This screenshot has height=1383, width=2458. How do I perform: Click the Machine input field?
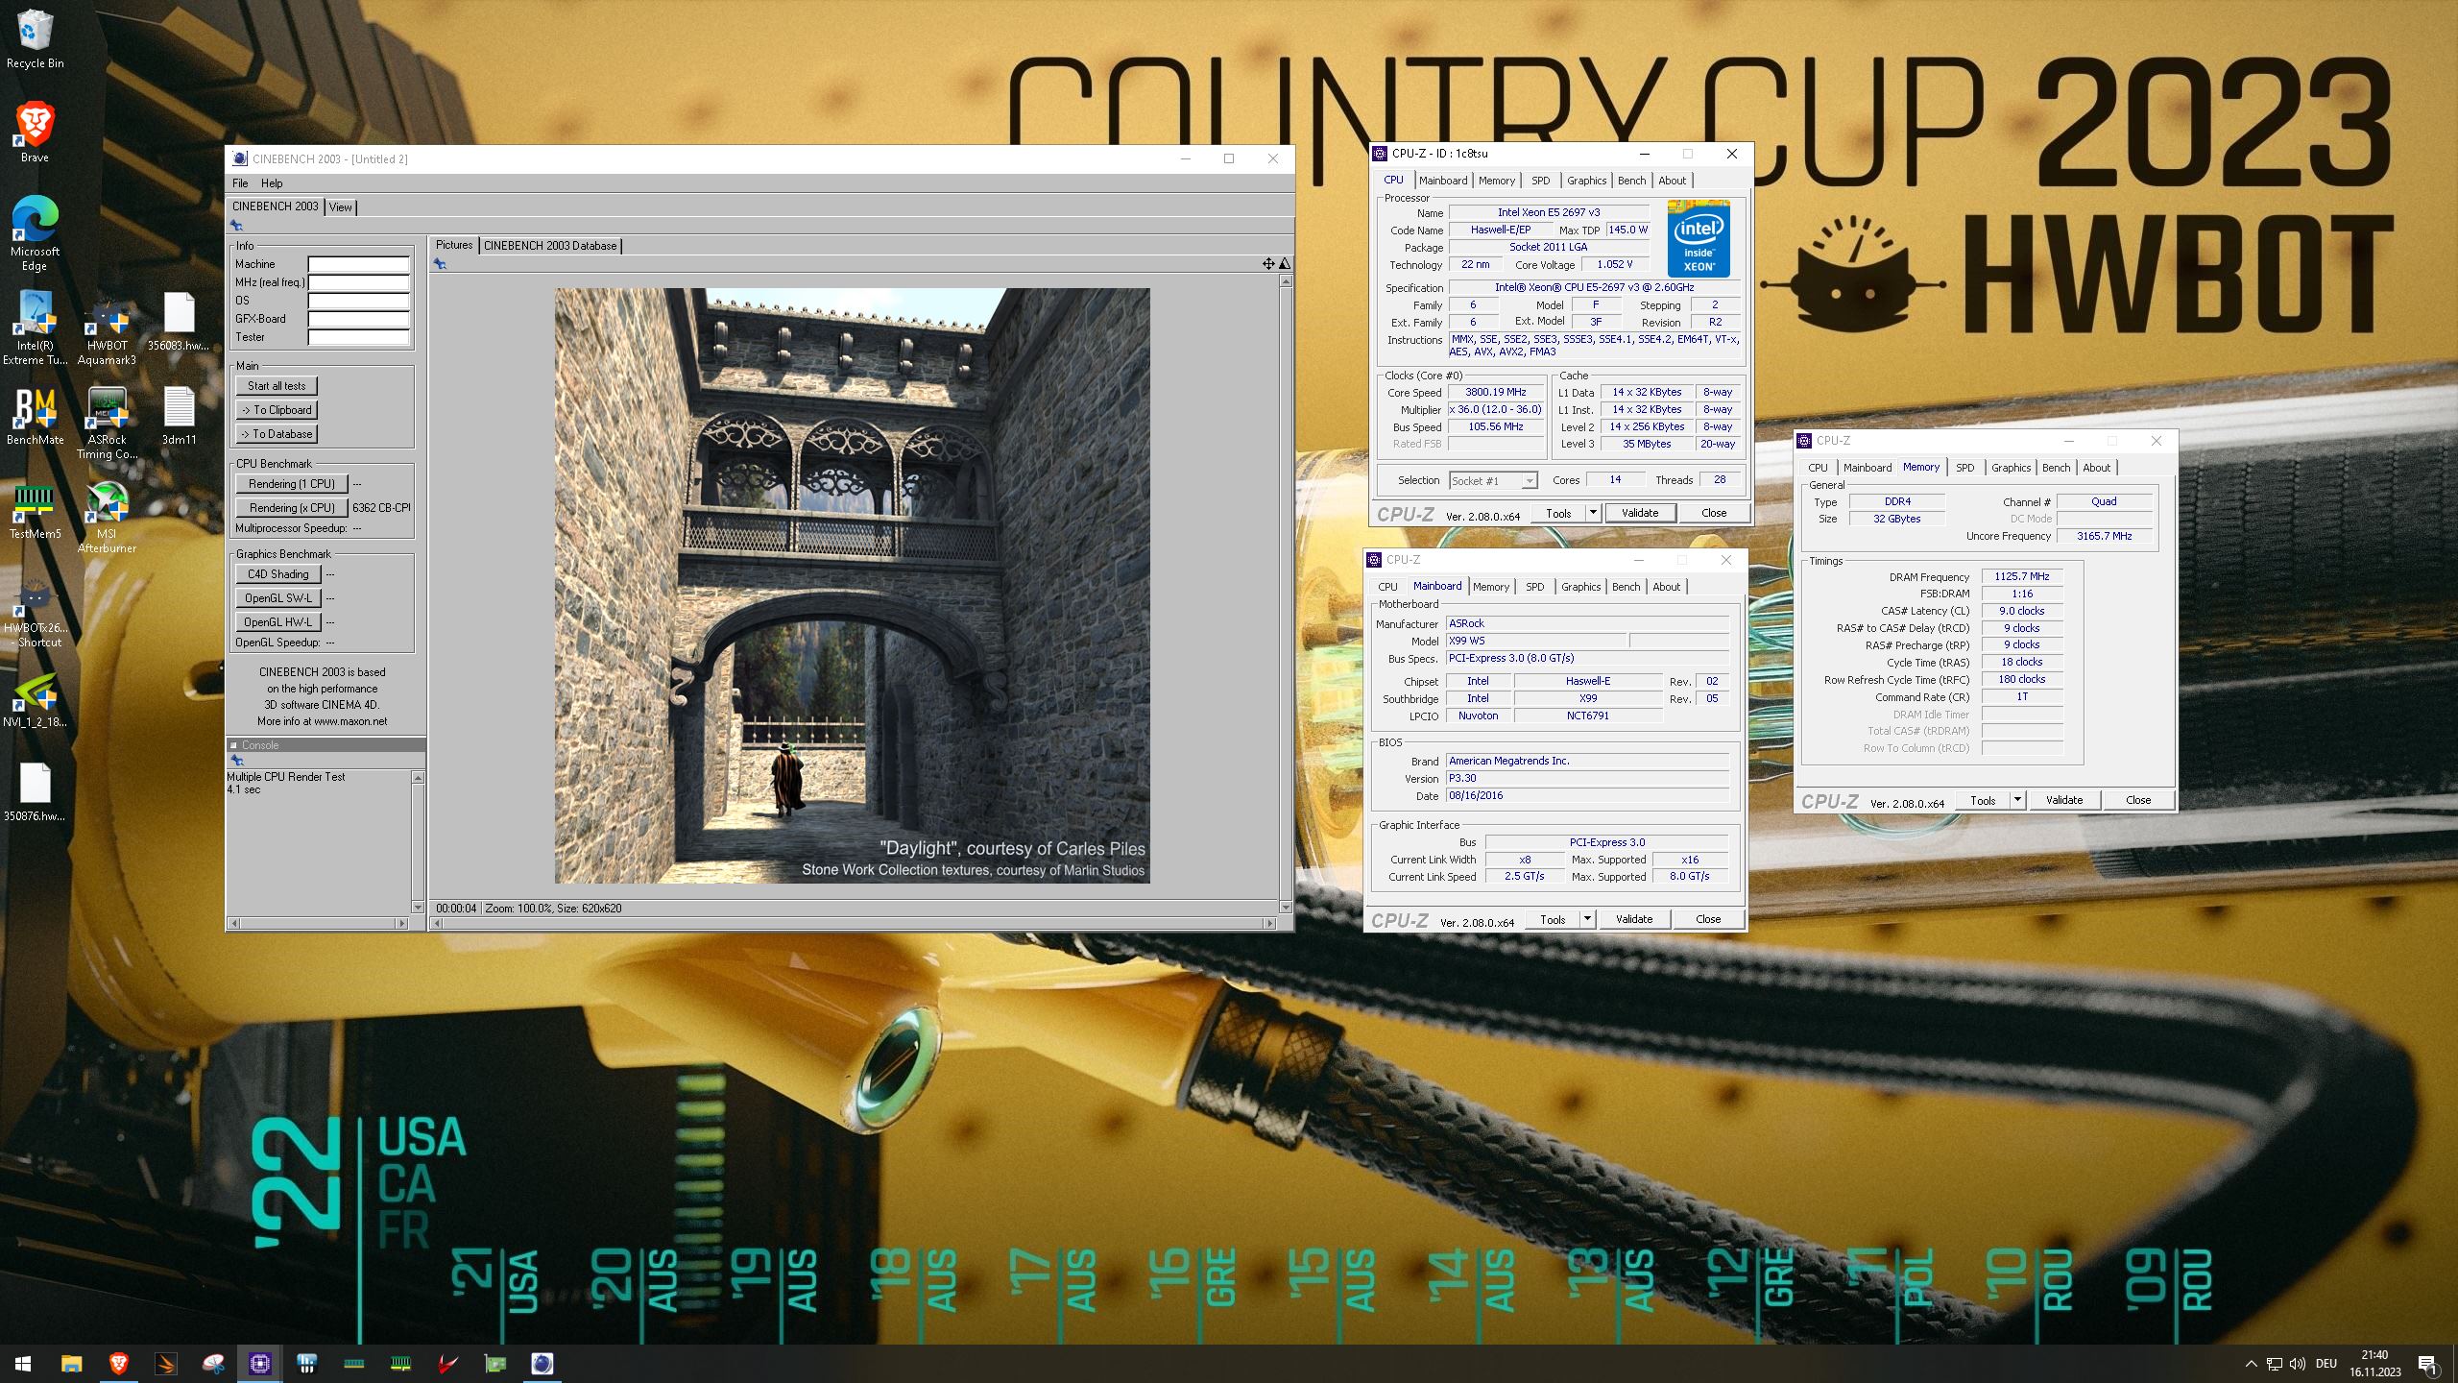[x=358, y=264]
